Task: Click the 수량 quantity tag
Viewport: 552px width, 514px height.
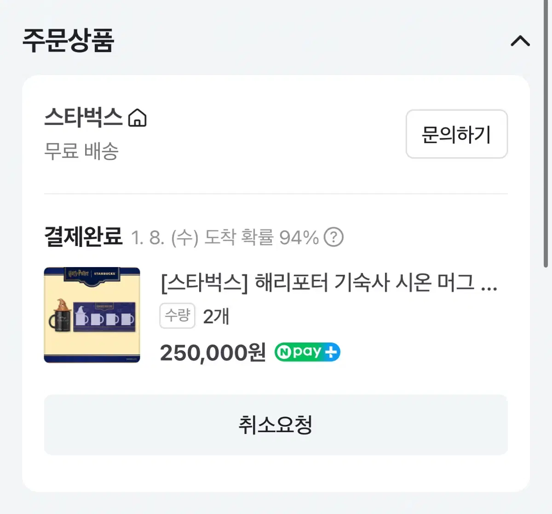Action: [178, 316]
